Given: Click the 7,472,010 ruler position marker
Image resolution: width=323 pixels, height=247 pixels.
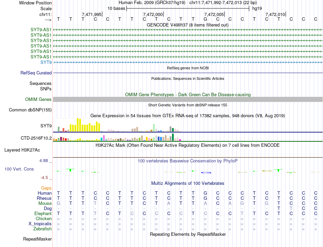Looking at the screenshot, I should (275, 14).
